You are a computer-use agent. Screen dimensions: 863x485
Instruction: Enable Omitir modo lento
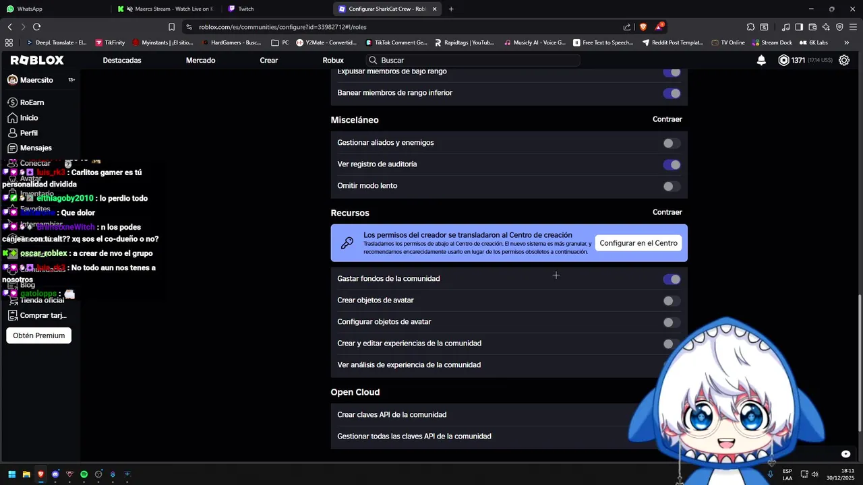click(x=672, y=186)
